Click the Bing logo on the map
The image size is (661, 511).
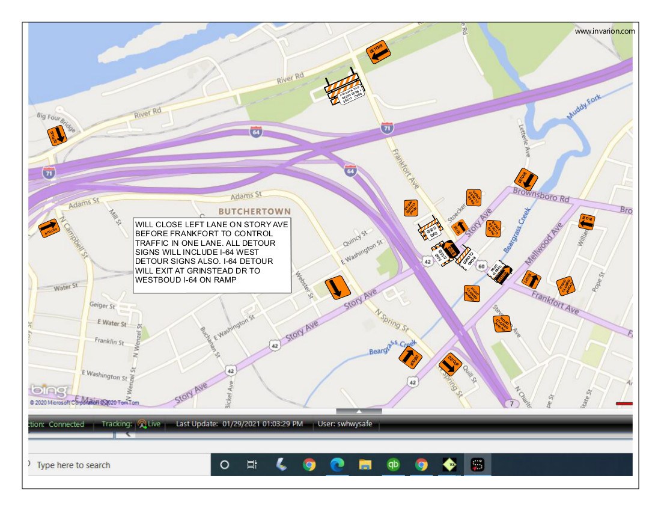[49, 391]
